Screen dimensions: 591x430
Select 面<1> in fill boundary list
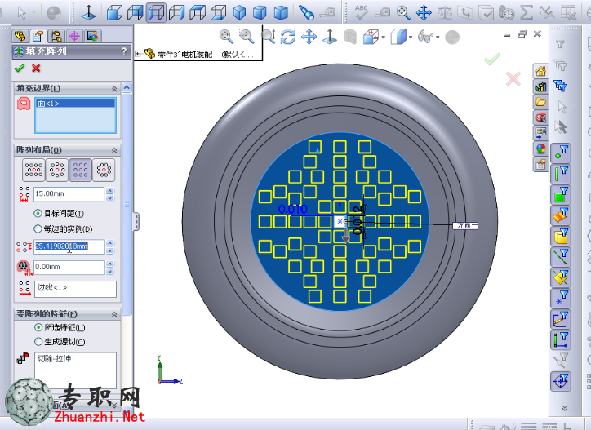[x=75, y=104]
